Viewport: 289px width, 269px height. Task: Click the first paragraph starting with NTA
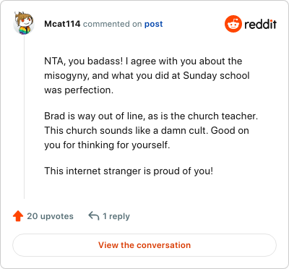tap(147, 75)
